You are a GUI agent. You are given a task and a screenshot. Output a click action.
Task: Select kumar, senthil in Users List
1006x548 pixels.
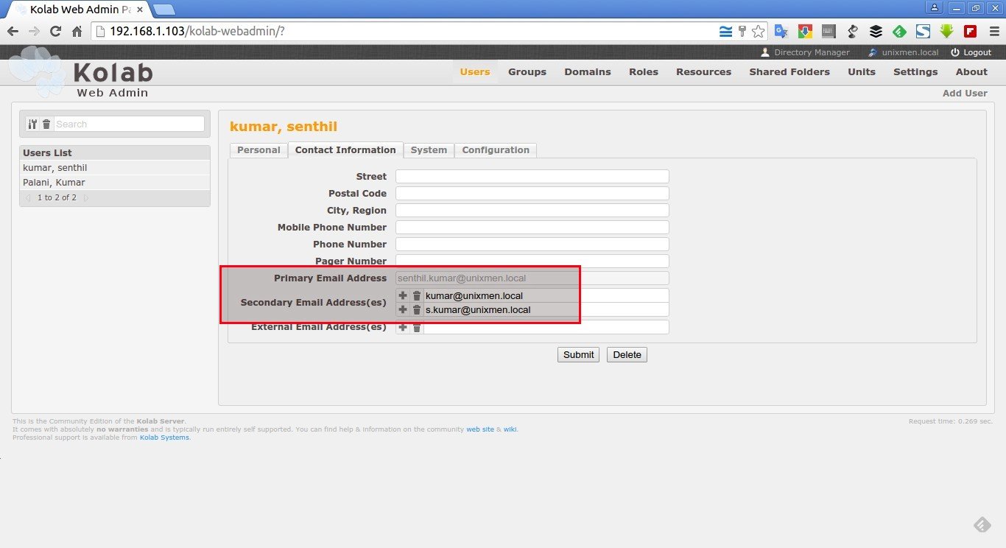coord(115,168)
